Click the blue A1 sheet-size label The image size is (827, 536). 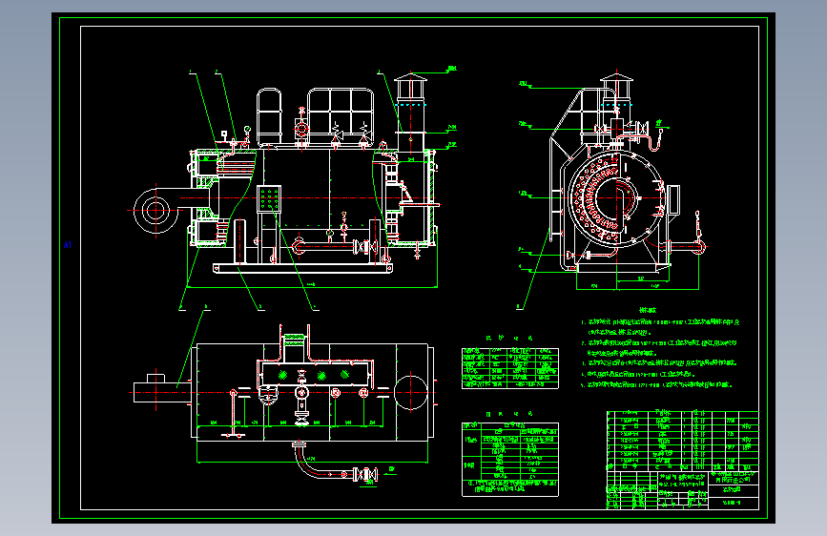[67, 245]
